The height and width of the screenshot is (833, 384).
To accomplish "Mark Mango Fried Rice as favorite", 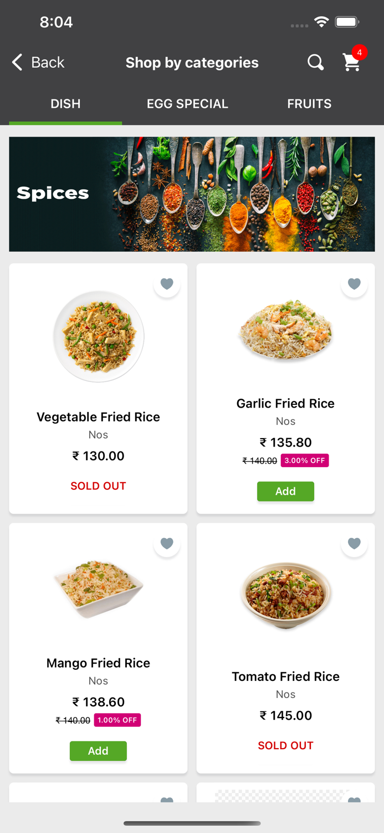I will tap(167, 543).
